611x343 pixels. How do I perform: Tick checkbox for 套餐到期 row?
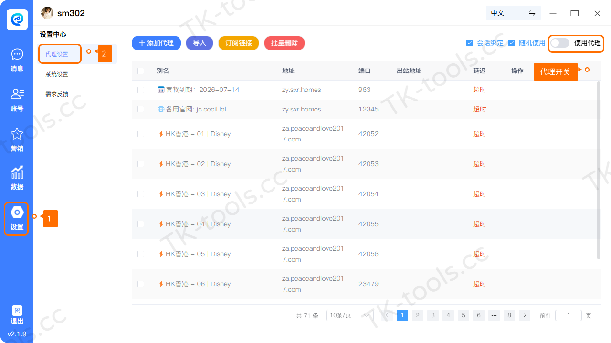click(x=141, y=90)
